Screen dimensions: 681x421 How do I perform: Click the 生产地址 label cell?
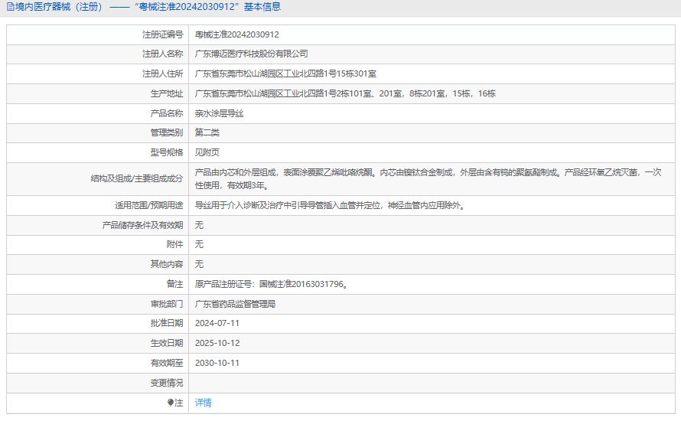98,93
